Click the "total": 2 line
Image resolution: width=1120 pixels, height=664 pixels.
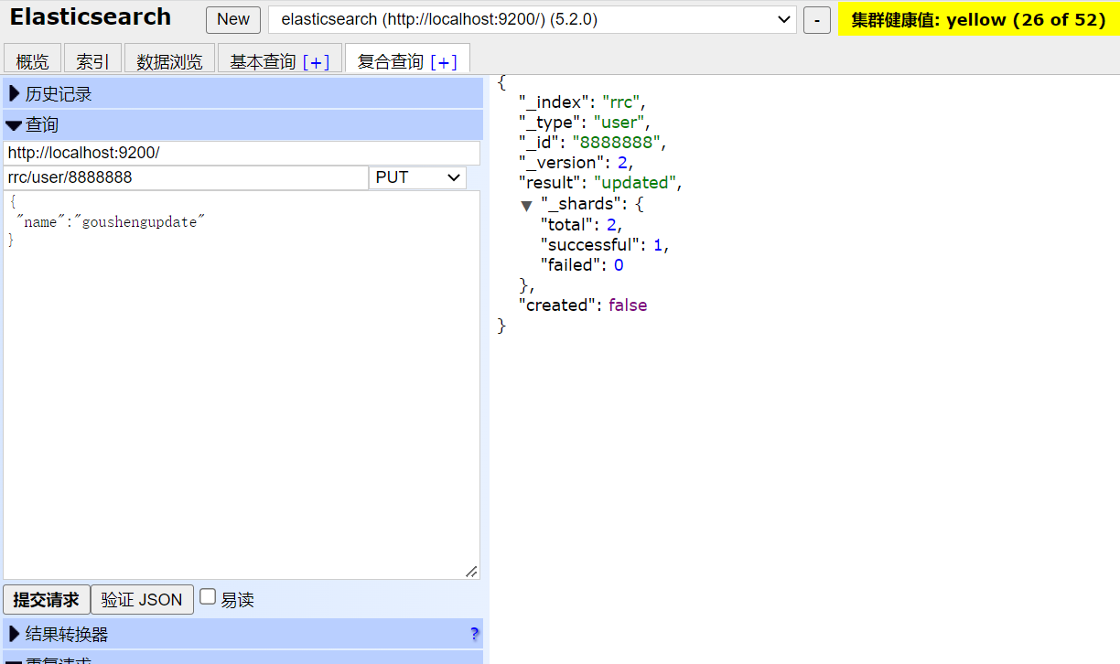582,225
